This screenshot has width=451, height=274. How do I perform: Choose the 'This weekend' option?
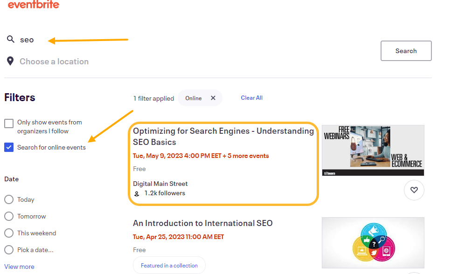click(x=8, y=233)
